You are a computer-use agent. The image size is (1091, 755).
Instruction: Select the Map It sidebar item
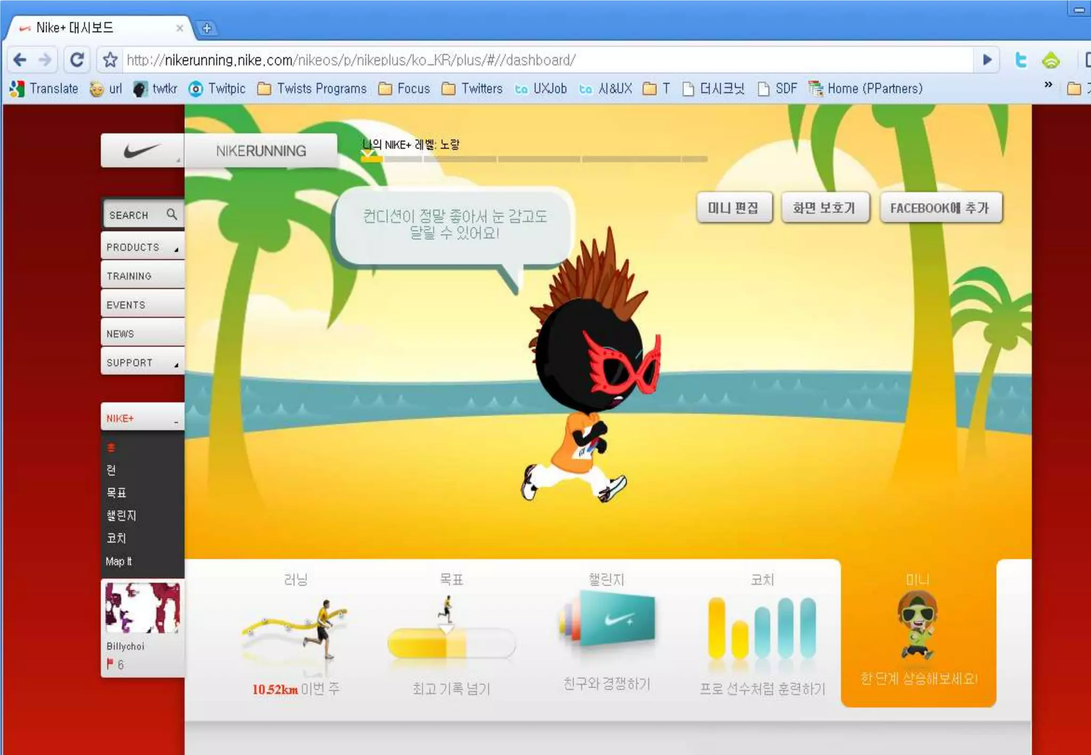pos(119,561)
